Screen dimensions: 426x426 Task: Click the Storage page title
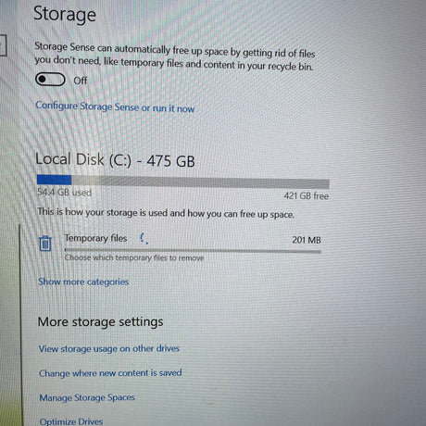click(65, 14)
